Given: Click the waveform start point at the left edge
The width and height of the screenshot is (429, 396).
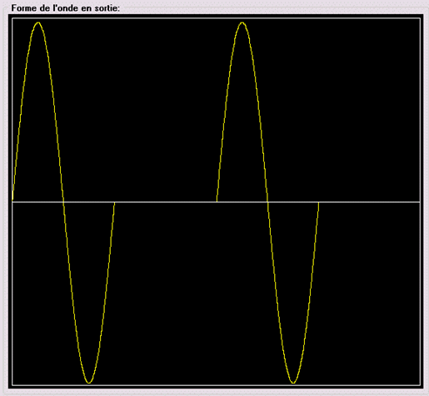Looking at the screenshot, I should (12, 199).
